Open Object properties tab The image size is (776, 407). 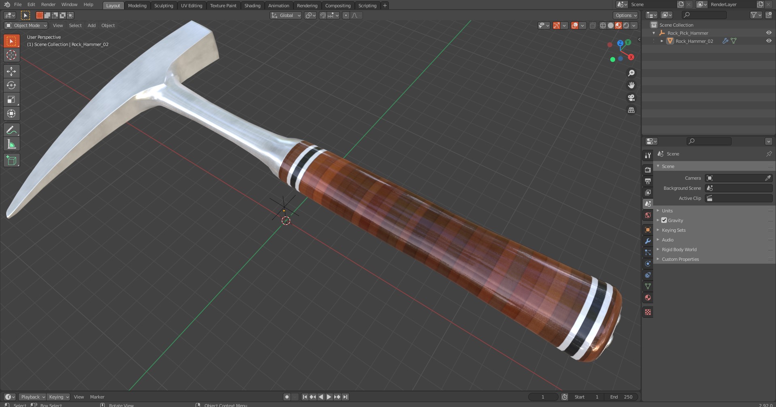pyautogui.click(x=648, y=230)
